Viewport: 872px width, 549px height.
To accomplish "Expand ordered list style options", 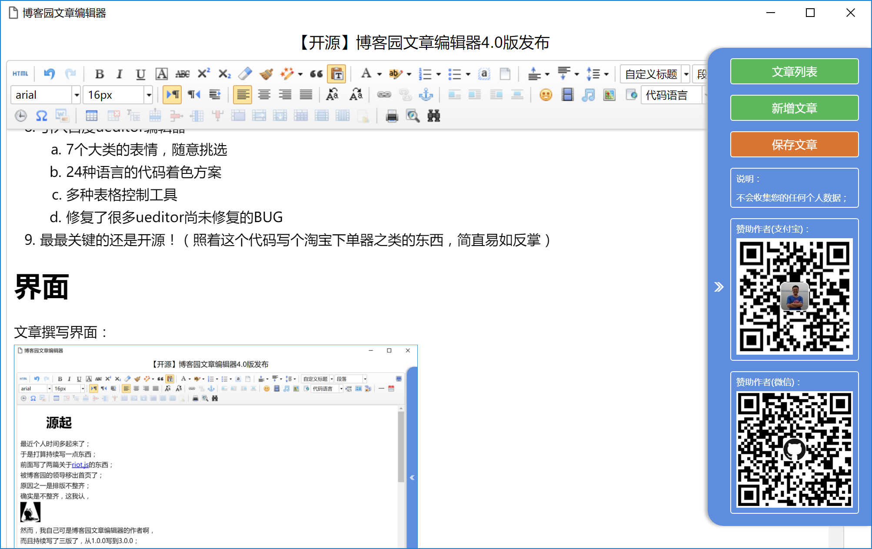I will pyautogui.click(x=438, y=74).
